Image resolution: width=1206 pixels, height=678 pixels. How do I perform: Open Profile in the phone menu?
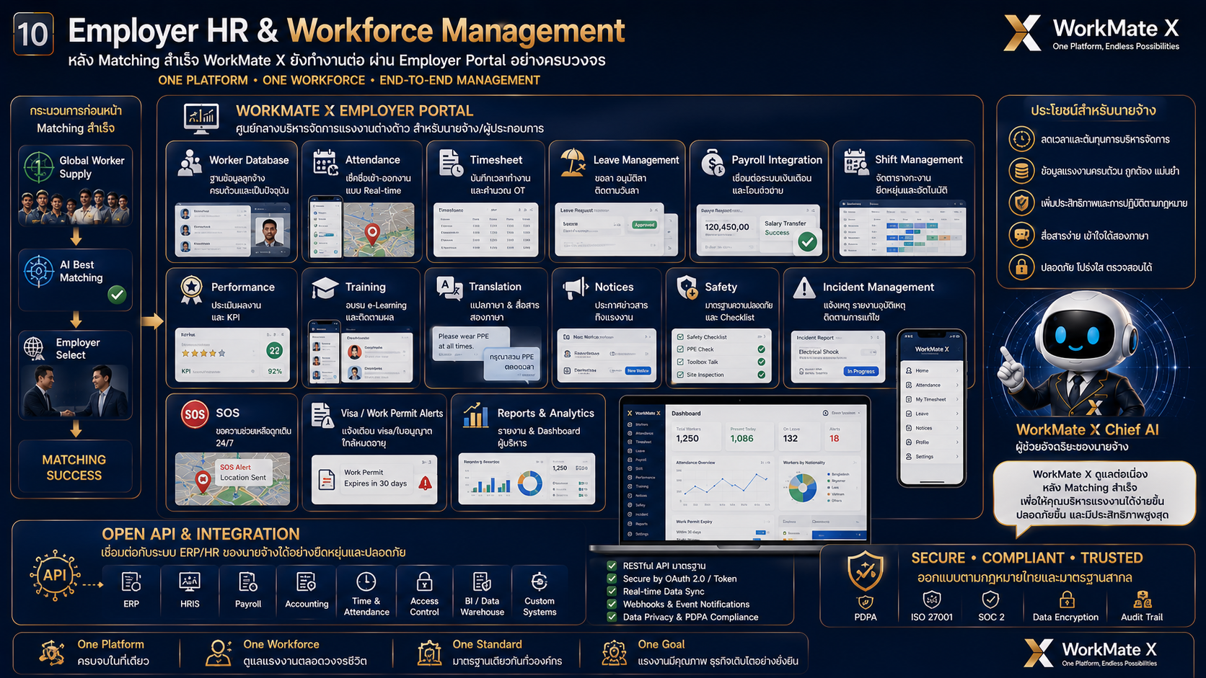(x=932, y=442)
